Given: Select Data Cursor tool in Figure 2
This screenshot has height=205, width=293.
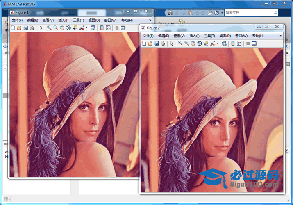Looking at the screenshot, I should click(206, 43).
